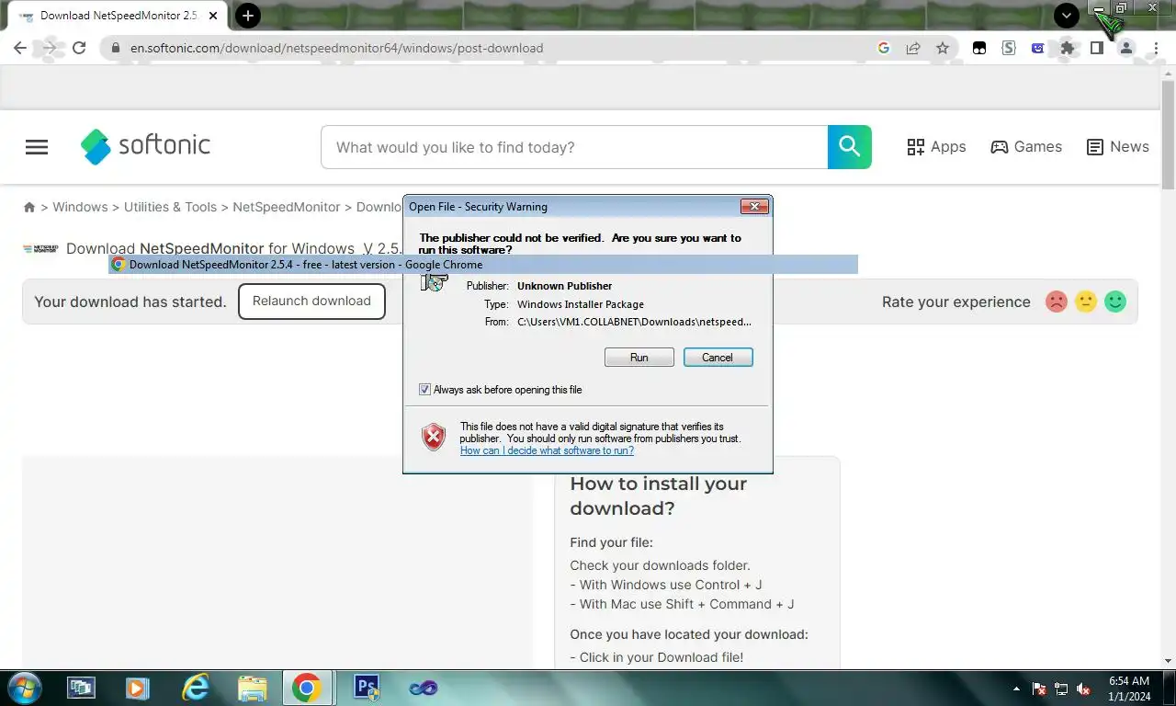Click the magnifier search button
1176x706 pixels.
click(850, 147)
